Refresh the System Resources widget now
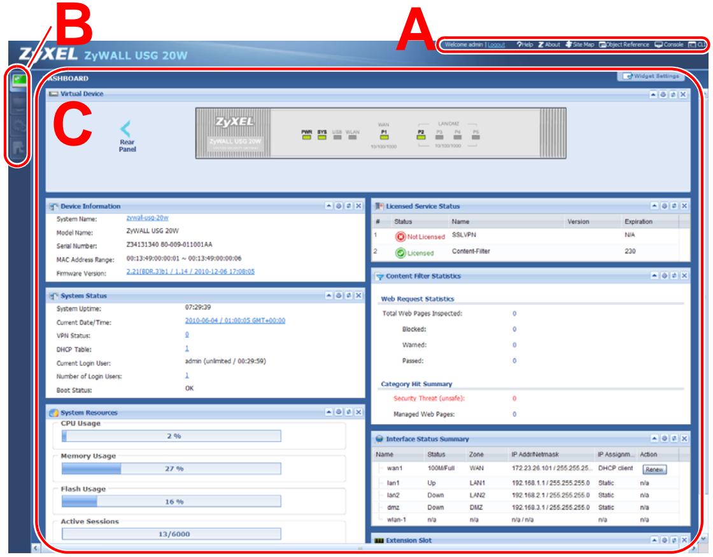Image resolution: width=713 pixels, height=557 pixels. click(349, 412)
